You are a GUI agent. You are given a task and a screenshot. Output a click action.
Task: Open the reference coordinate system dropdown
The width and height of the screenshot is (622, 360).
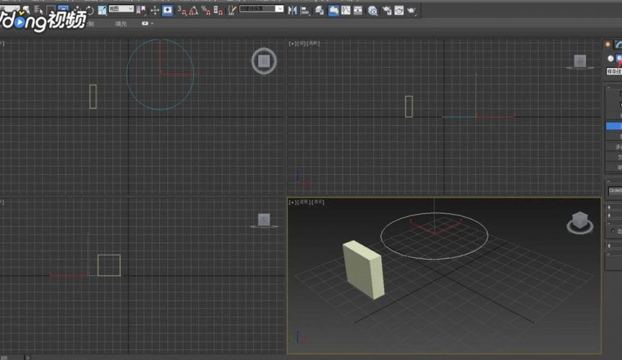pyautogui.click(x=121, y=9)
